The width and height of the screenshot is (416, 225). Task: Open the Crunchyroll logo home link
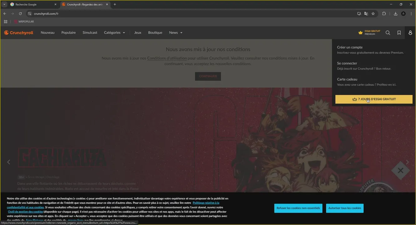click(18, 32)
